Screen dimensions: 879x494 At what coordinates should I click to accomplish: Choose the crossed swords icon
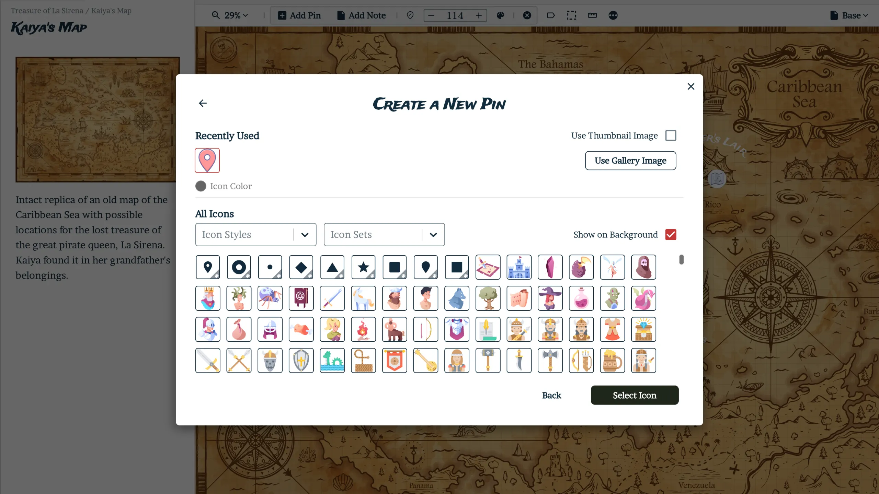pyautogui.click(x=239, y=360)
